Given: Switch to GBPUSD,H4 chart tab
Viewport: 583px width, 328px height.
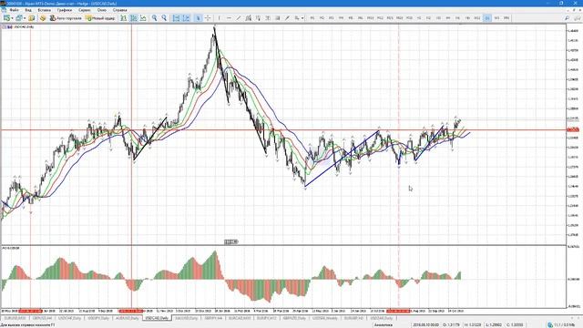Looking at the screenshot, I should (x=42, y=318).
